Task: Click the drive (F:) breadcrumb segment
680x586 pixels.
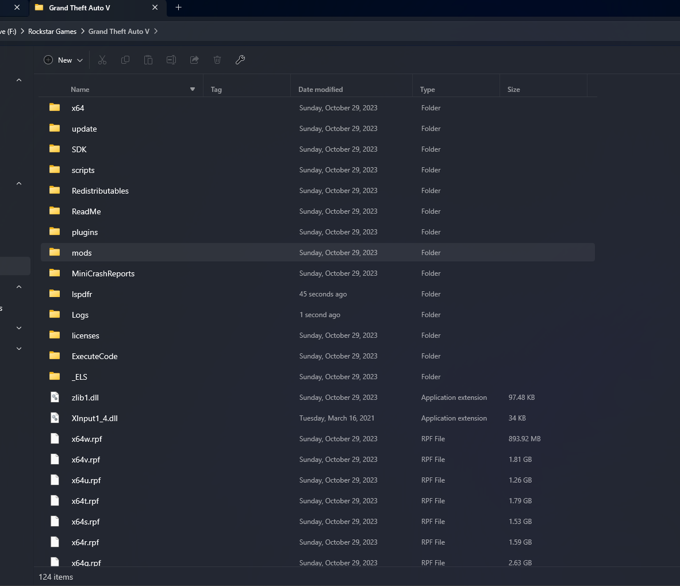Action: (x=8, y=31)
